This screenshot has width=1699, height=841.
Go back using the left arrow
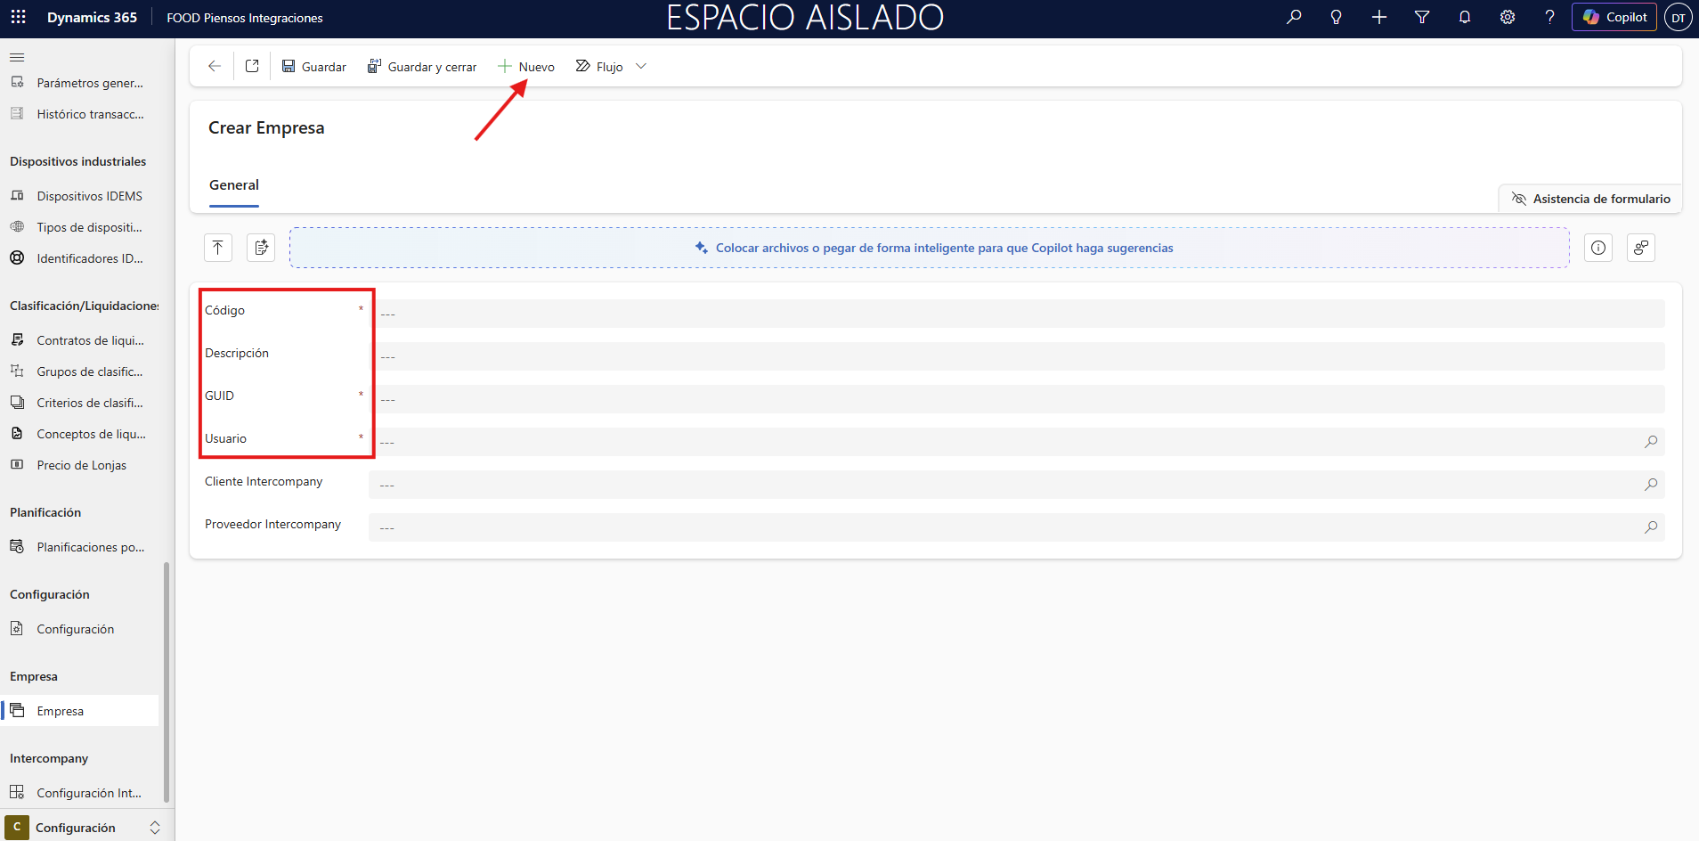click(x=214, y=66)
